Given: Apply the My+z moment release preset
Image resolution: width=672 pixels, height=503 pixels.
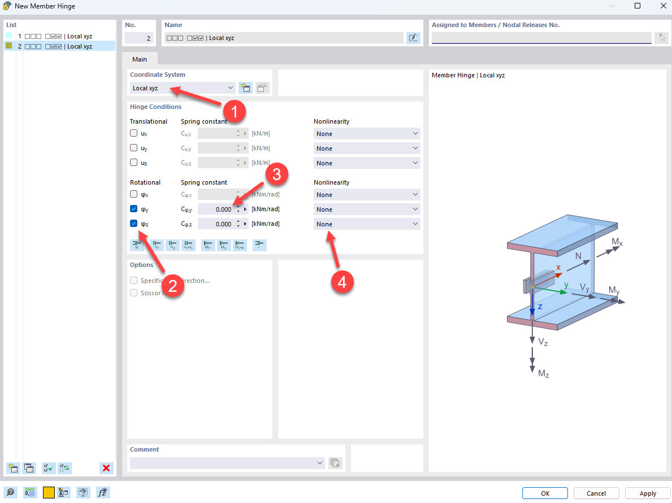Looking at the screenshot, I should 240,245.
